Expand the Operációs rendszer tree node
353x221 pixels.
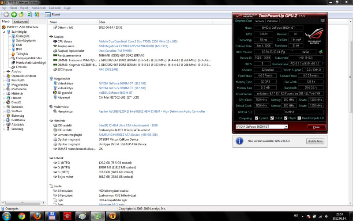tap(4, 76)
